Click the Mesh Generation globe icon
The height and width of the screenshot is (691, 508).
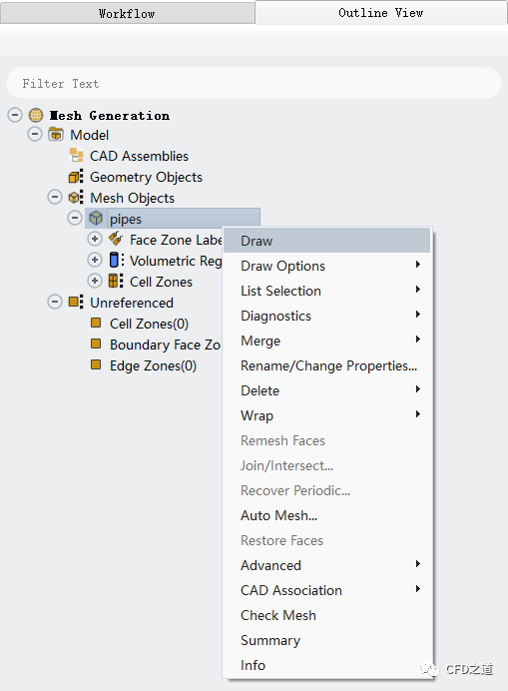pos(36,115)
